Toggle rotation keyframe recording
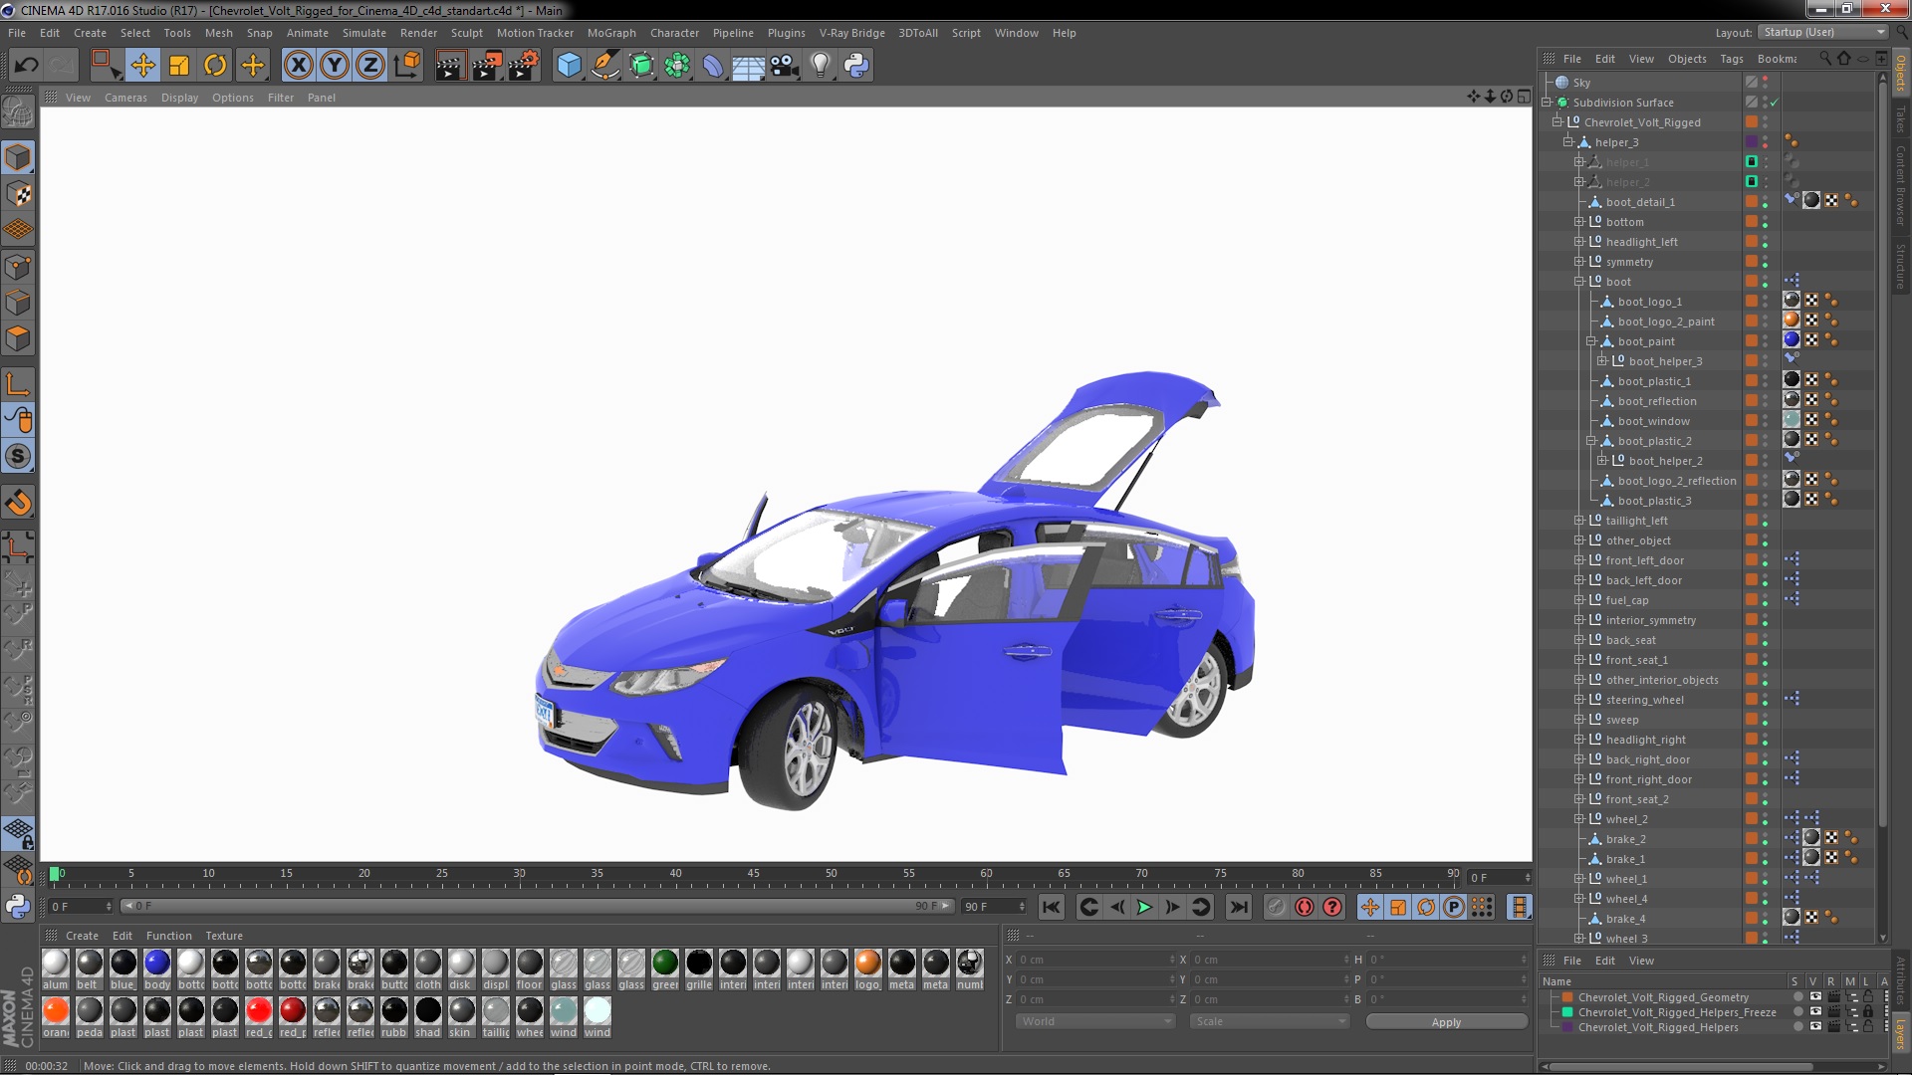Image resolution: width=1912 pixels, height=1075 pixels. pyautogui.click(x=1426, y=907)
